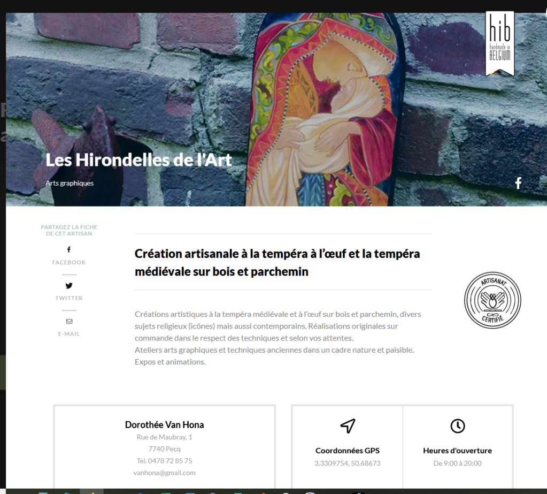The image size is (547, 494).
Task: Click the Facebook share icon in sidebar
Action: point(69,249)
